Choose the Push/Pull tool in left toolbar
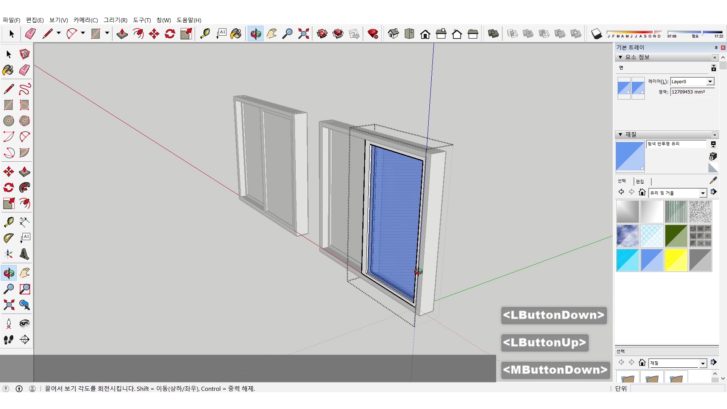 [25, 172]
